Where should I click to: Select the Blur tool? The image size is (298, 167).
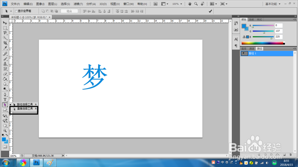5,84
